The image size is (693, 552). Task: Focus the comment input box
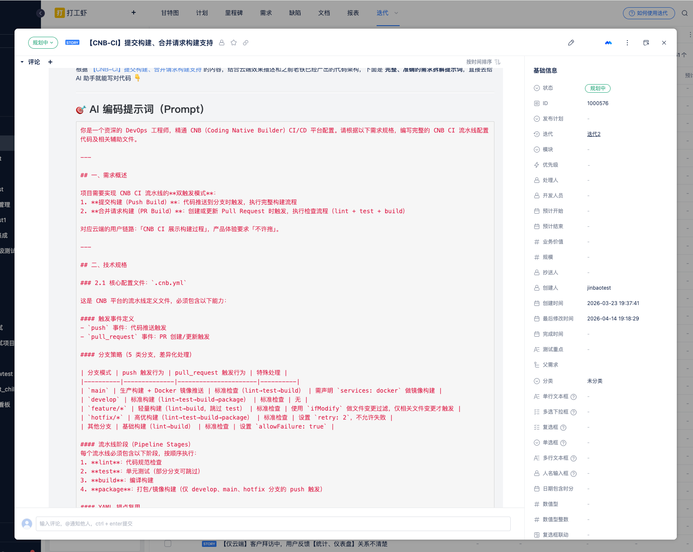click(x=273, y=524)
